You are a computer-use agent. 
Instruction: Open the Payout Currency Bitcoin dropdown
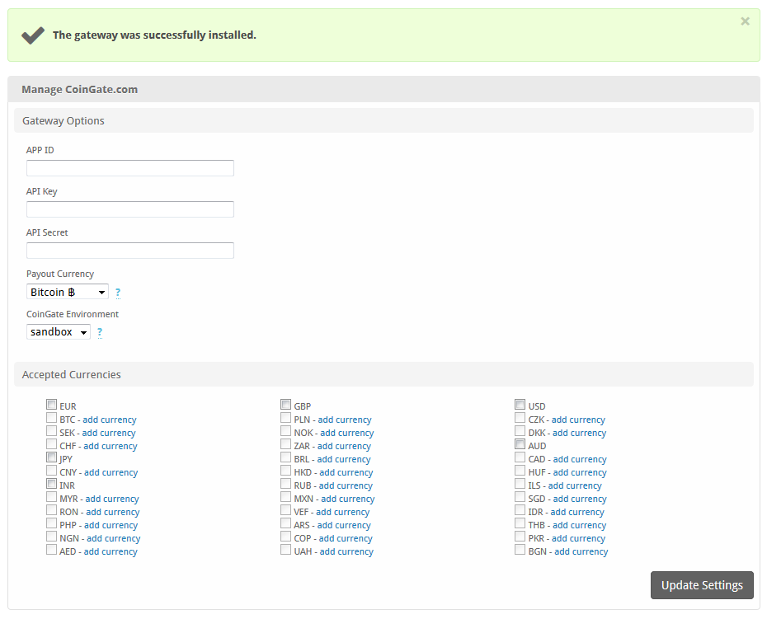click(68, 292)
